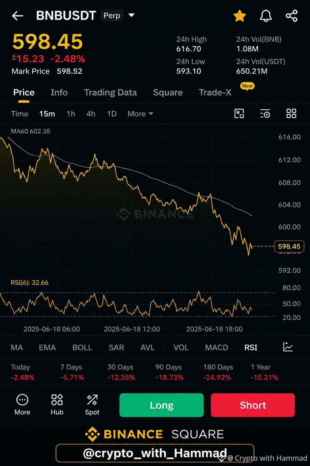Image resolution: width=310 pixels, height=466 pixels.
Task: Tap the @crypto_with_Hammad handle
Action: [155, 453]
